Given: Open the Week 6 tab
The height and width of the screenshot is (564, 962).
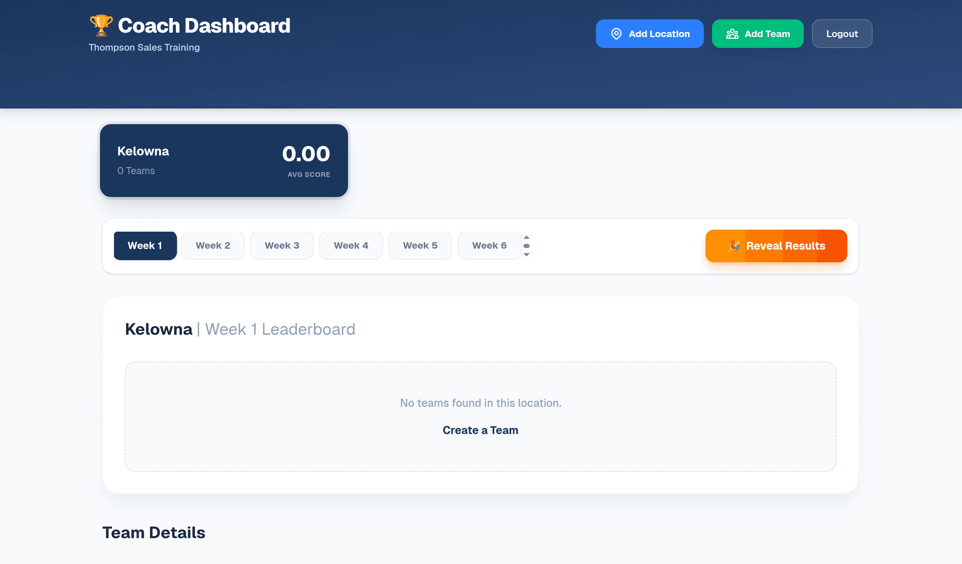Looking at the screenshot, I should [489, 246].
